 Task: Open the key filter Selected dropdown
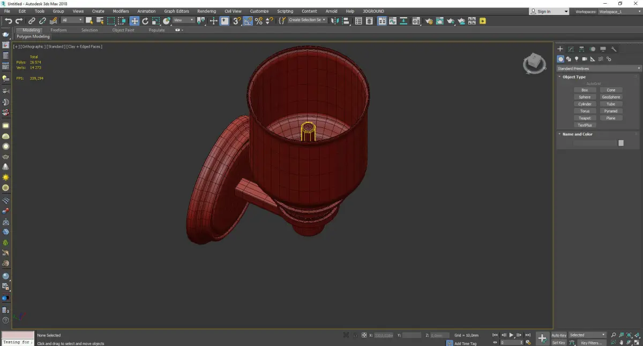[587, 335]
